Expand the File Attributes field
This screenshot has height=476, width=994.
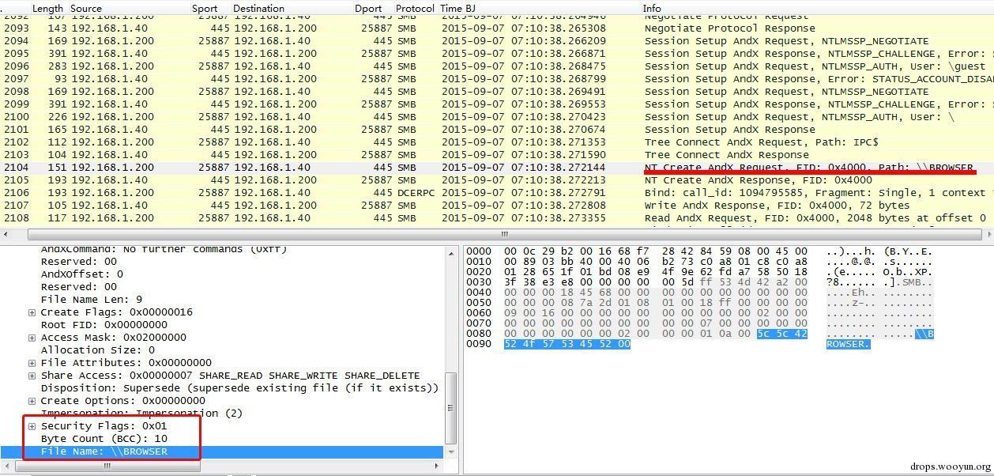32,363
